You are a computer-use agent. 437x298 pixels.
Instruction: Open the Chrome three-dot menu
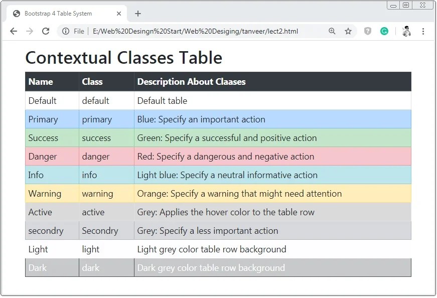coord(423,31)
